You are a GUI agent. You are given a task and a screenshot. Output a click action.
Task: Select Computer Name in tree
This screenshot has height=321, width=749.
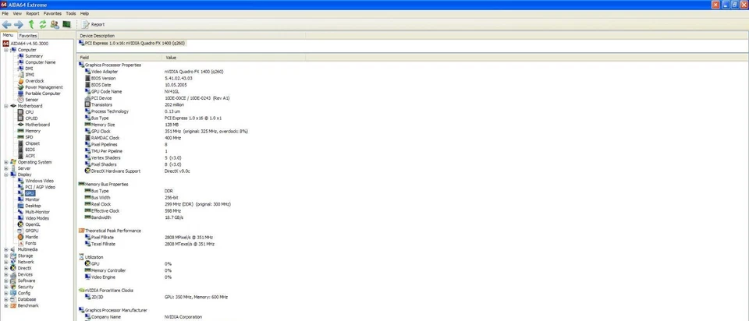[40, 62]
